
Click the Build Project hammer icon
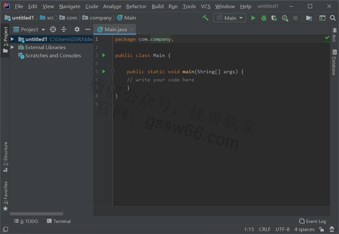(x=205, y=18)
